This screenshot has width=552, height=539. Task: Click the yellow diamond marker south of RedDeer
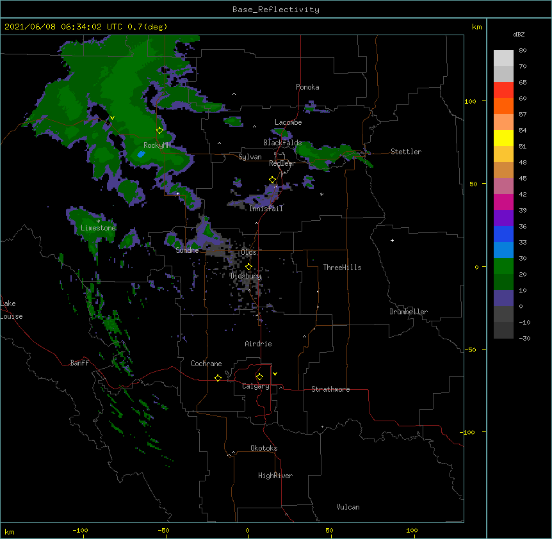pos(272,180)
